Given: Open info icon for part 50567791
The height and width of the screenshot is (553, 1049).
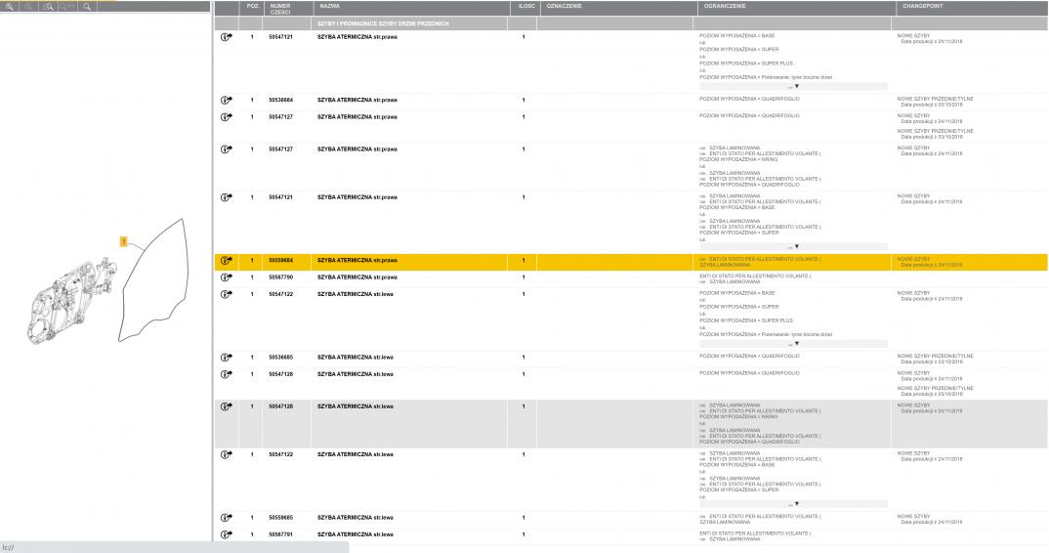Looking at the screenshot, I should [x=227, y=534].
